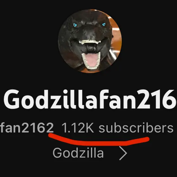Image resolution: width=177 pixels, height=177 pixels.
Task: Click the letter K in 1.12K
Action: (x=89, y=128)
